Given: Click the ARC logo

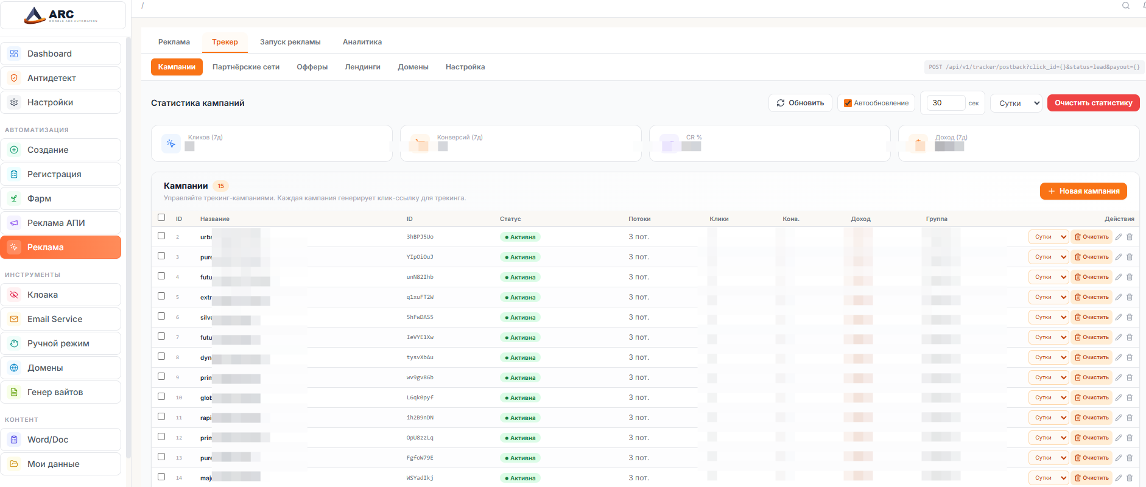Looking at the screenshot, I should (x=62, y=15).
